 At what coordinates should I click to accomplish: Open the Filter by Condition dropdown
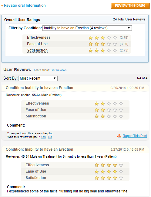pos(87,28)
